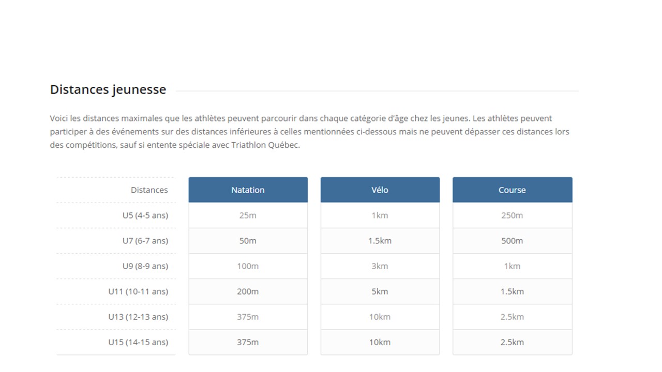Select the Distances jeunesse heading
Screen dimensions: 662x372
[x=108, y=90]
